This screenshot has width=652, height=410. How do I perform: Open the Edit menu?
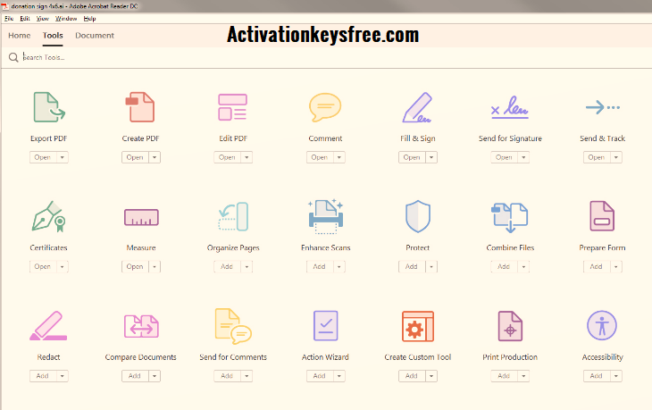pos(25,19)
